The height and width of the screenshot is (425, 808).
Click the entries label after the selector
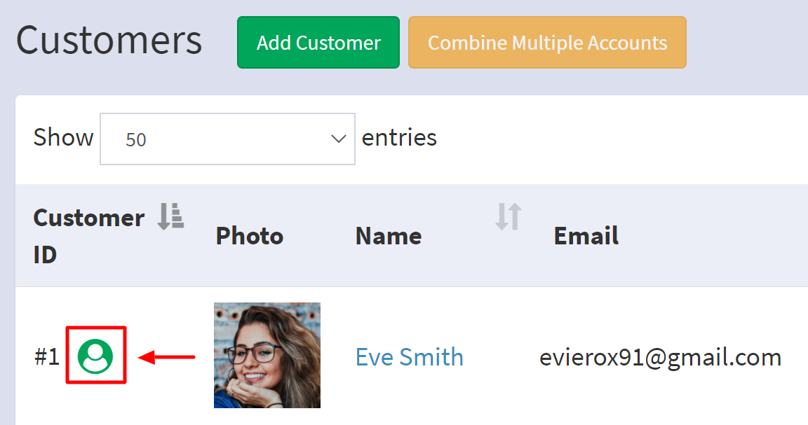tap(399, 137)
